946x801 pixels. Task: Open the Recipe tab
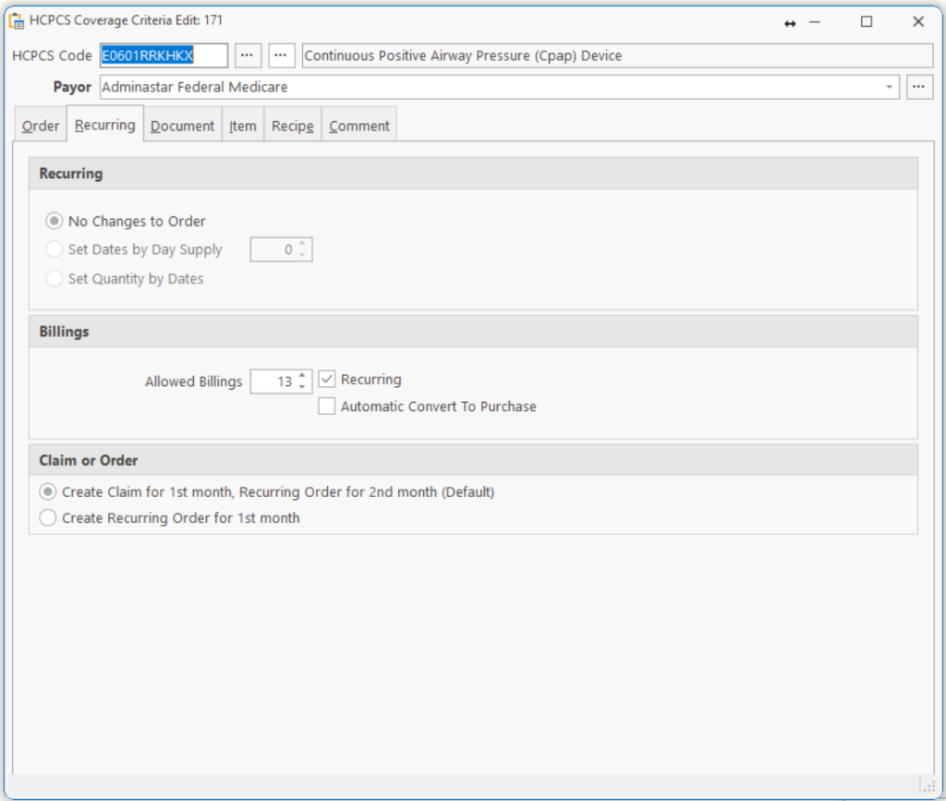[x=293, y=126]
